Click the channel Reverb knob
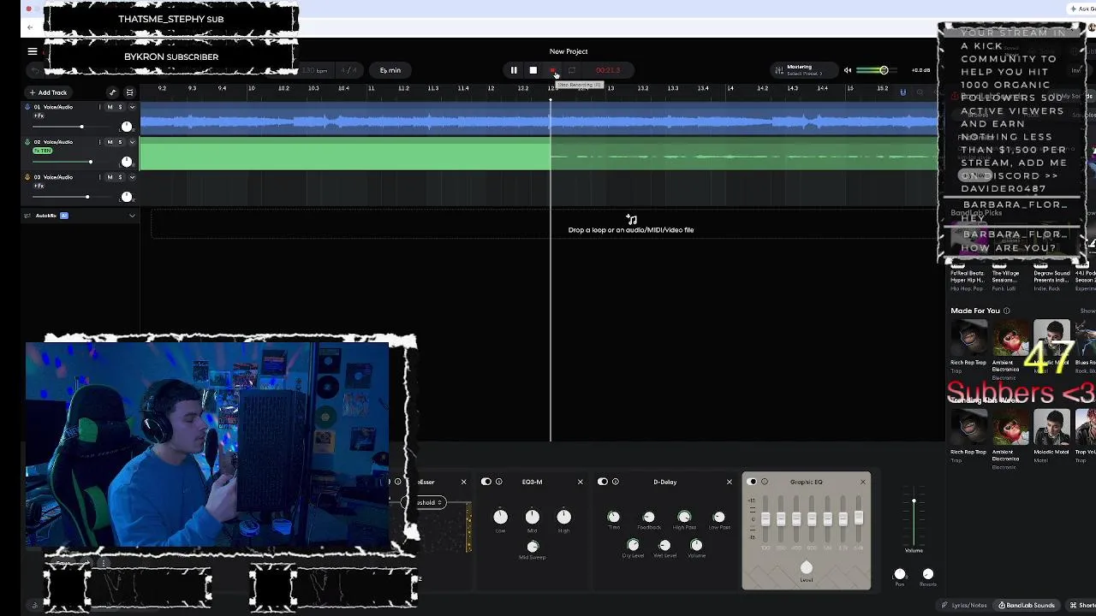 [927, 574]
